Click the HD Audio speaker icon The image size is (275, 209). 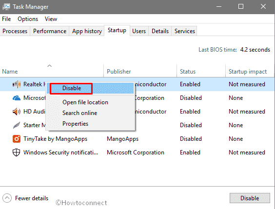point(17,112)
